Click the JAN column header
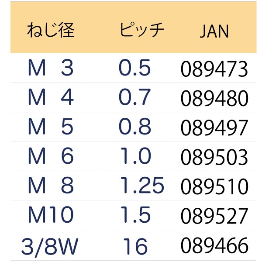Viewport: 262px width, 262px height. pos(214,31)
